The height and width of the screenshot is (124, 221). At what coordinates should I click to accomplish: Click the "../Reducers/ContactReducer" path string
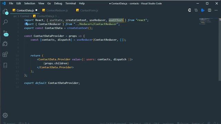[x=96, y=24]
